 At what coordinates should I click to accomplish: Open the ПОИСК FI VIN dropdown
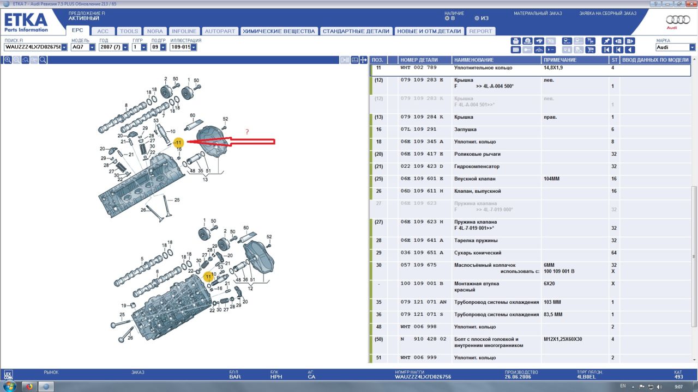click(64, 47)
